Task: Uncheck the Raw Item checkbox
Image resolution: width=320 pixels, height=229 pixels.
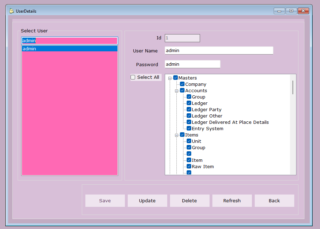Action: pos(189,166)
